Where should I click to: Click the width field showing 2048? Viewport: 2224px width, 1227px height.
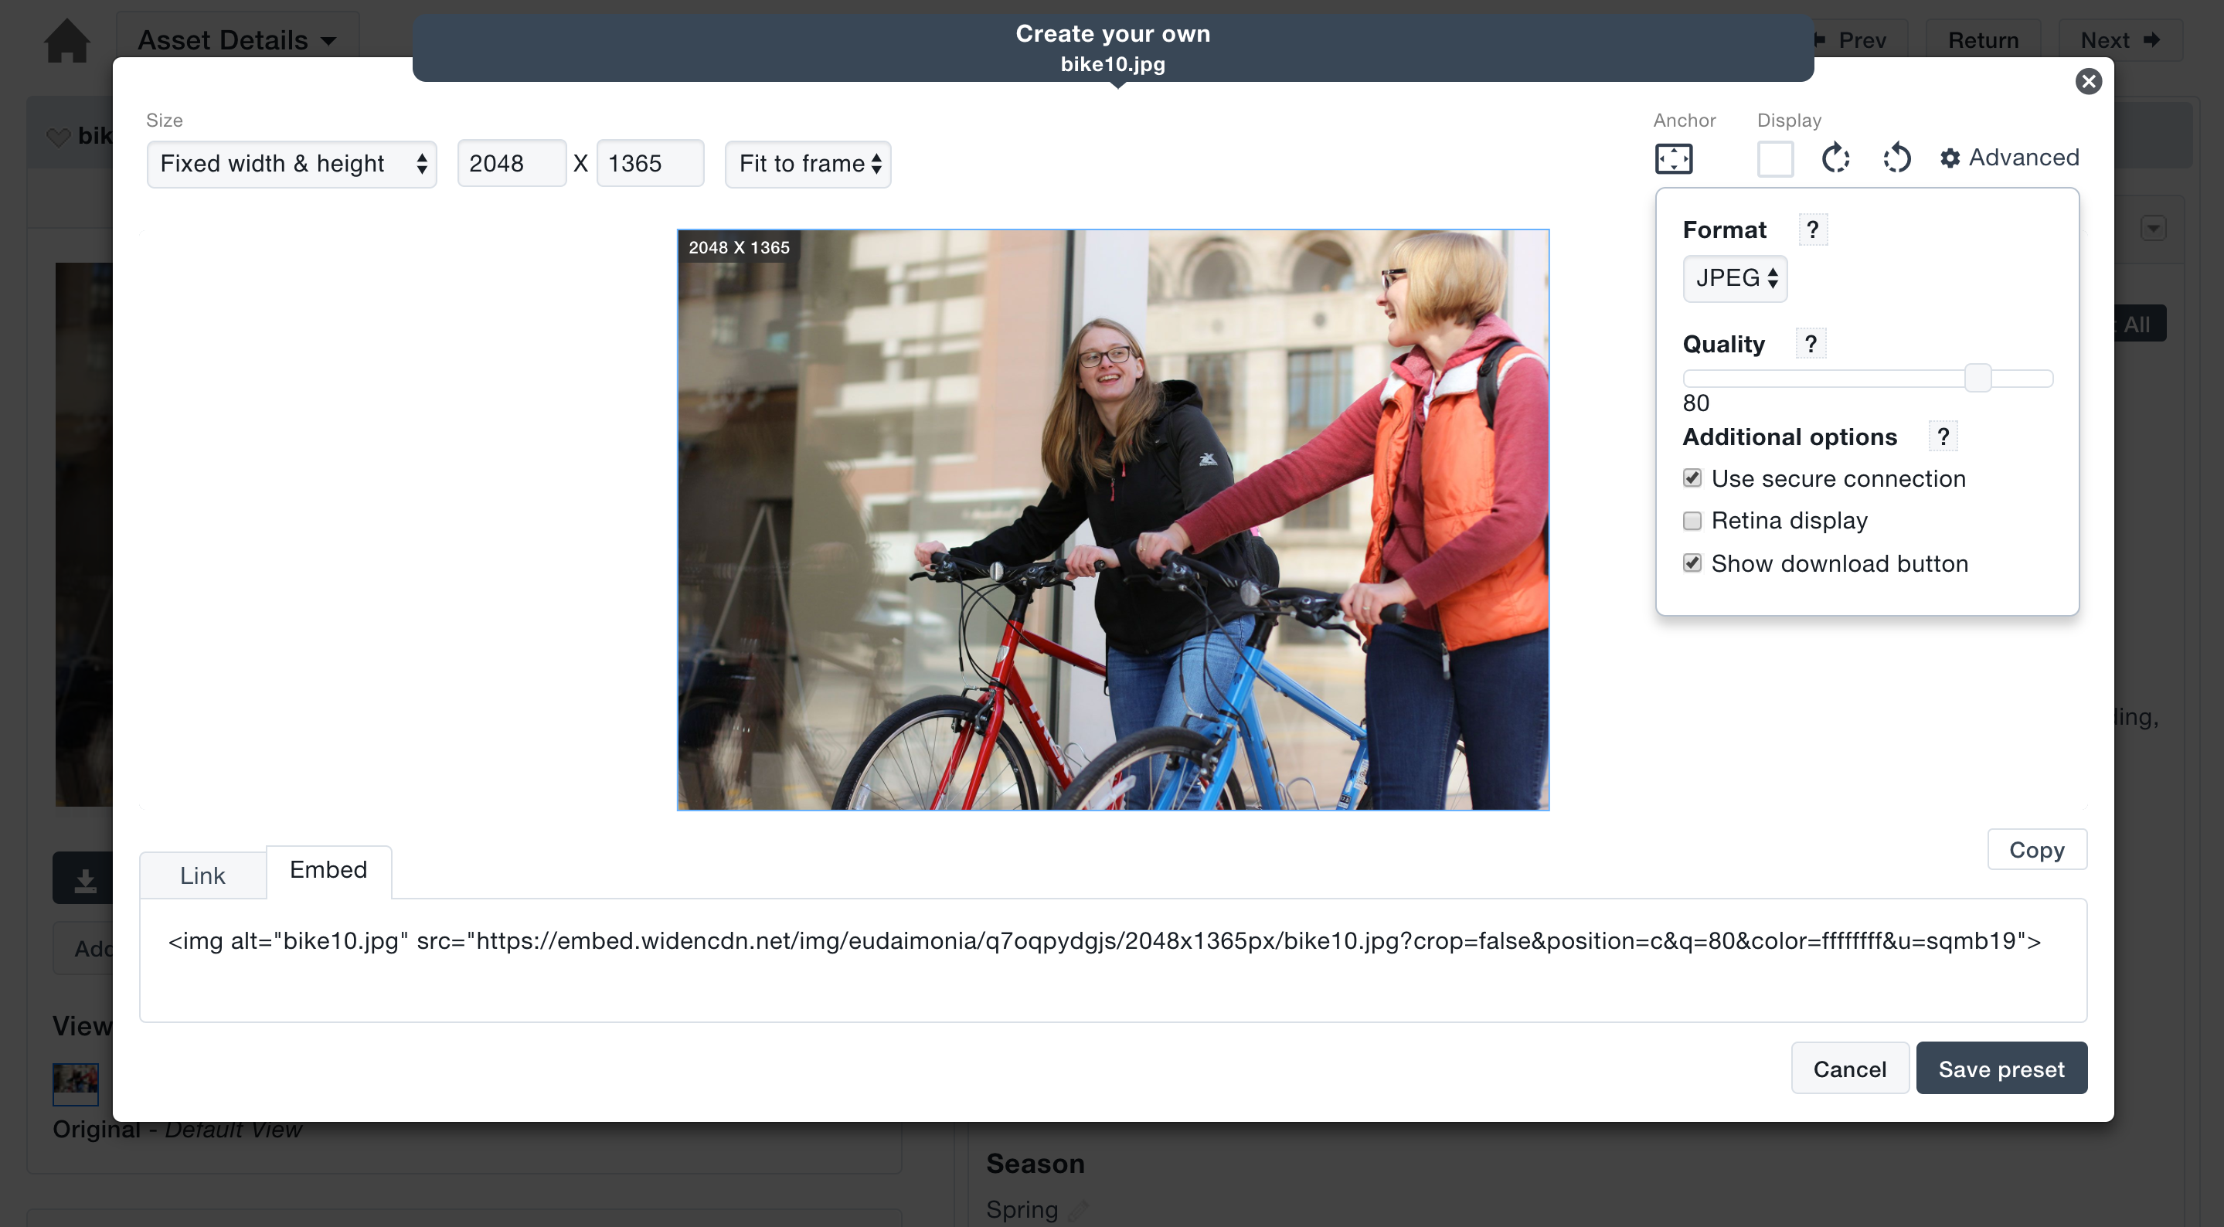tap(511, 164)
